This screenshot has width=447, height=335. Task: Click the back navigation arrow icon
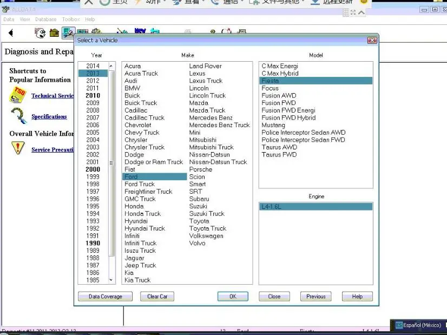11,32
